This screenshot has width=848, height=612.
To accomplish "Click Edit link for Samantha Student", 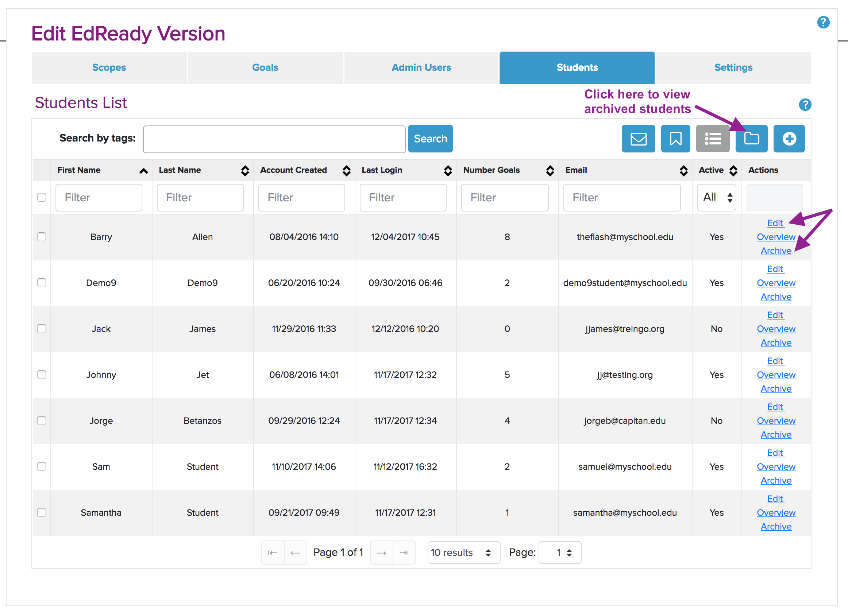I will [775, 499].
